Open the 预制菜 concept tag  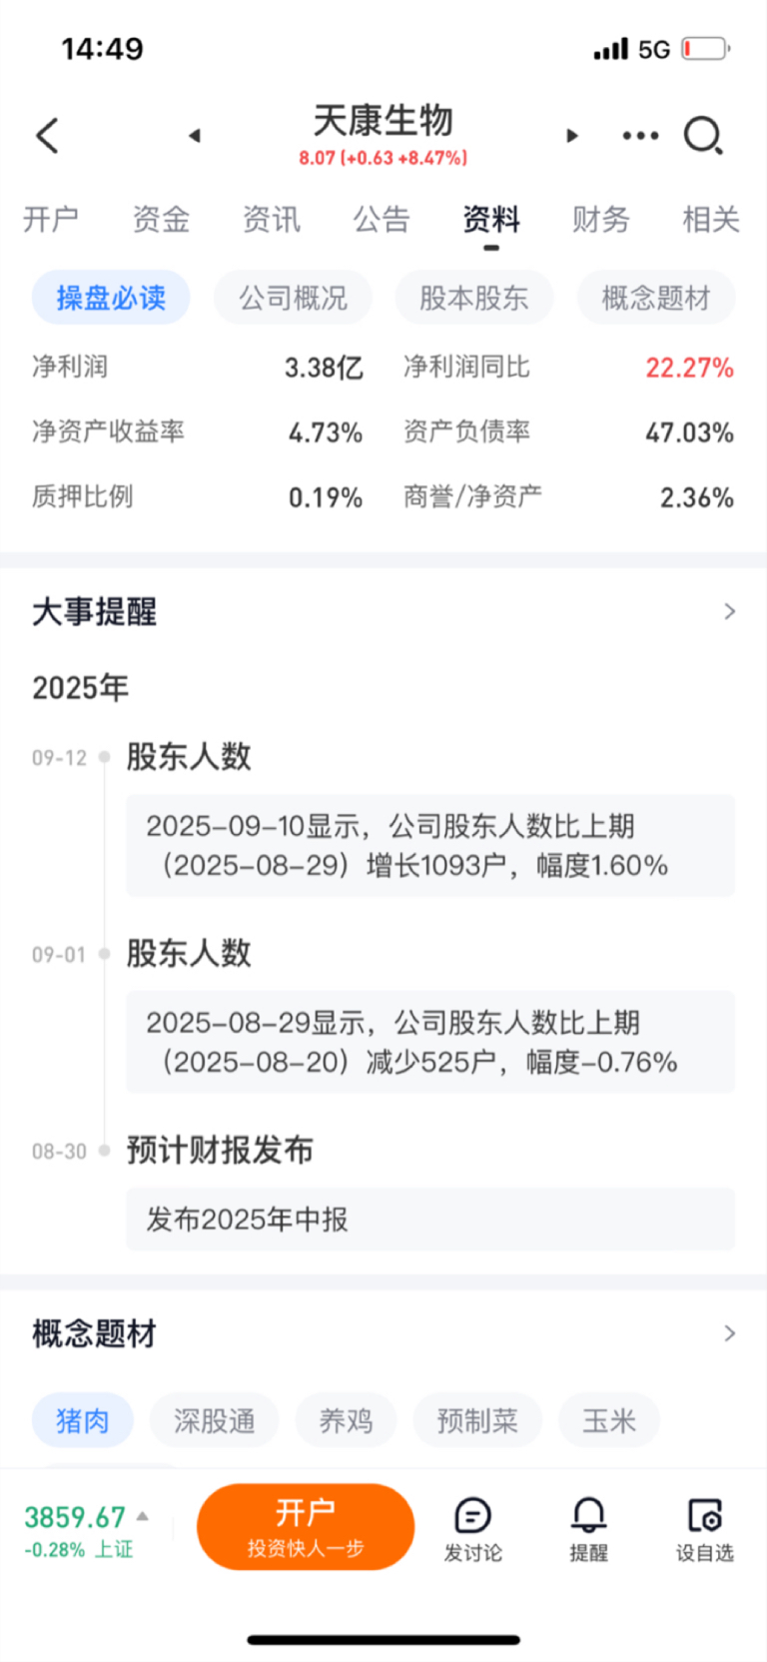(477, 1420)
